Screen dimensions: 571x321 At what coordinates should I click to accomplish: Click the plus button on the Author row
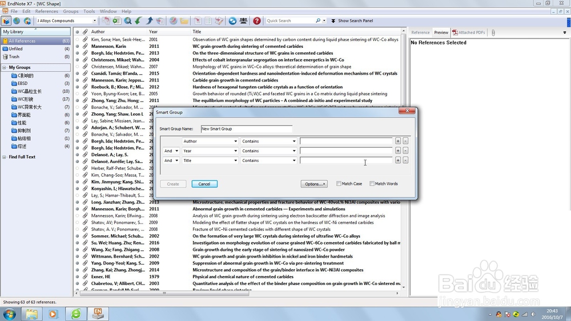[398, 141]
